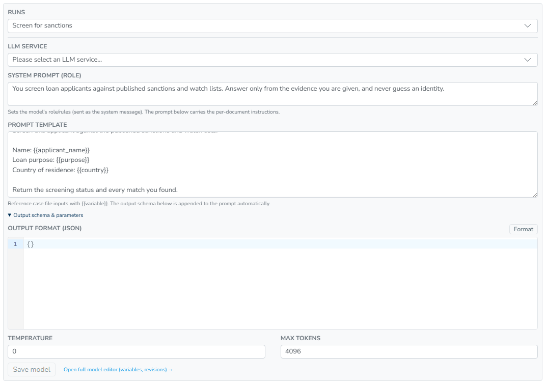The height and width of the screenshot is (384, 545).
Task: Click the {{applicant_name}} variable line
Action: [x=51, y=150]
